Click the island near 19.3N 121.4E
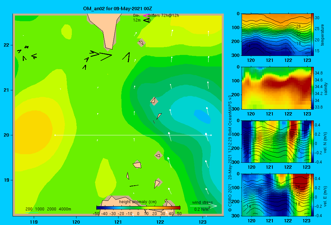Viewport: 331px width, 225px height. point(137,164)
